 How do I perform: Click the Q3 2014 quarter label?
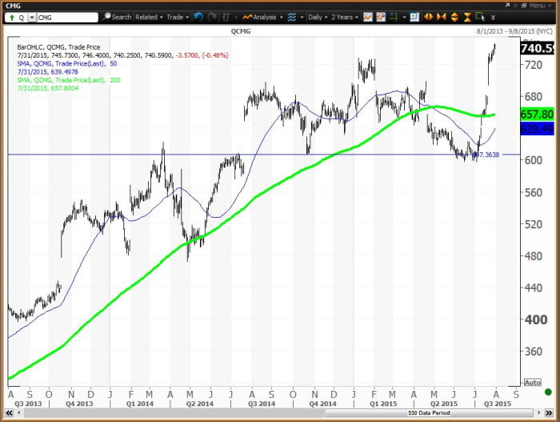coord(262,404)
